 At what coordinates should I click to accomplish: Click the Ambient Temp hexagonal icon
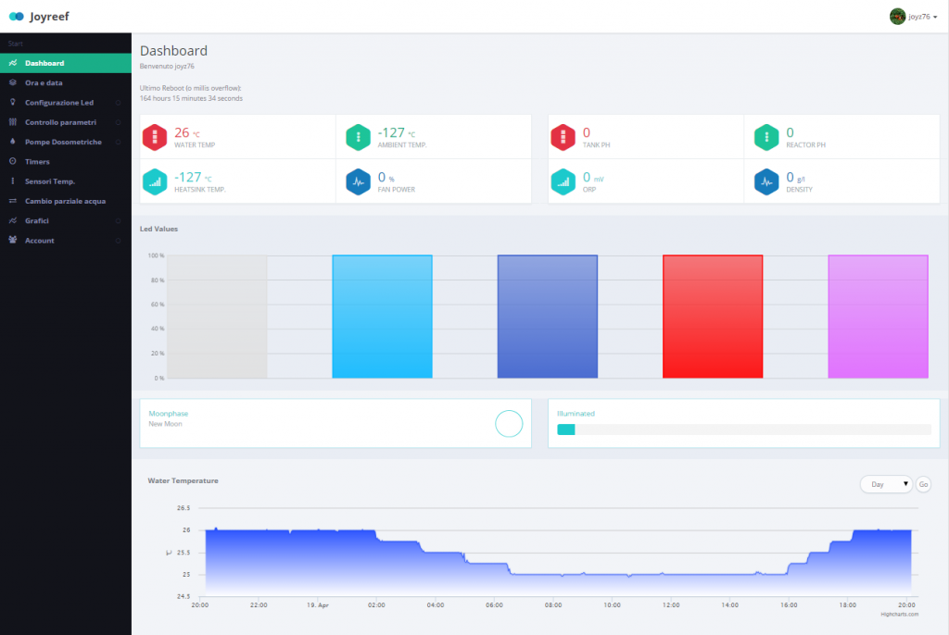[x=358, y=136]
